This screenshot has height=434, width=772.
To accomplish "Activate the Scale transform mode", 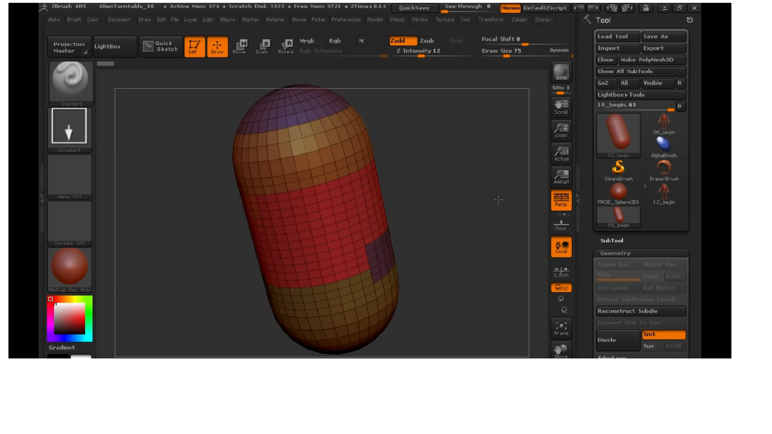I will (x=263, y=47).
